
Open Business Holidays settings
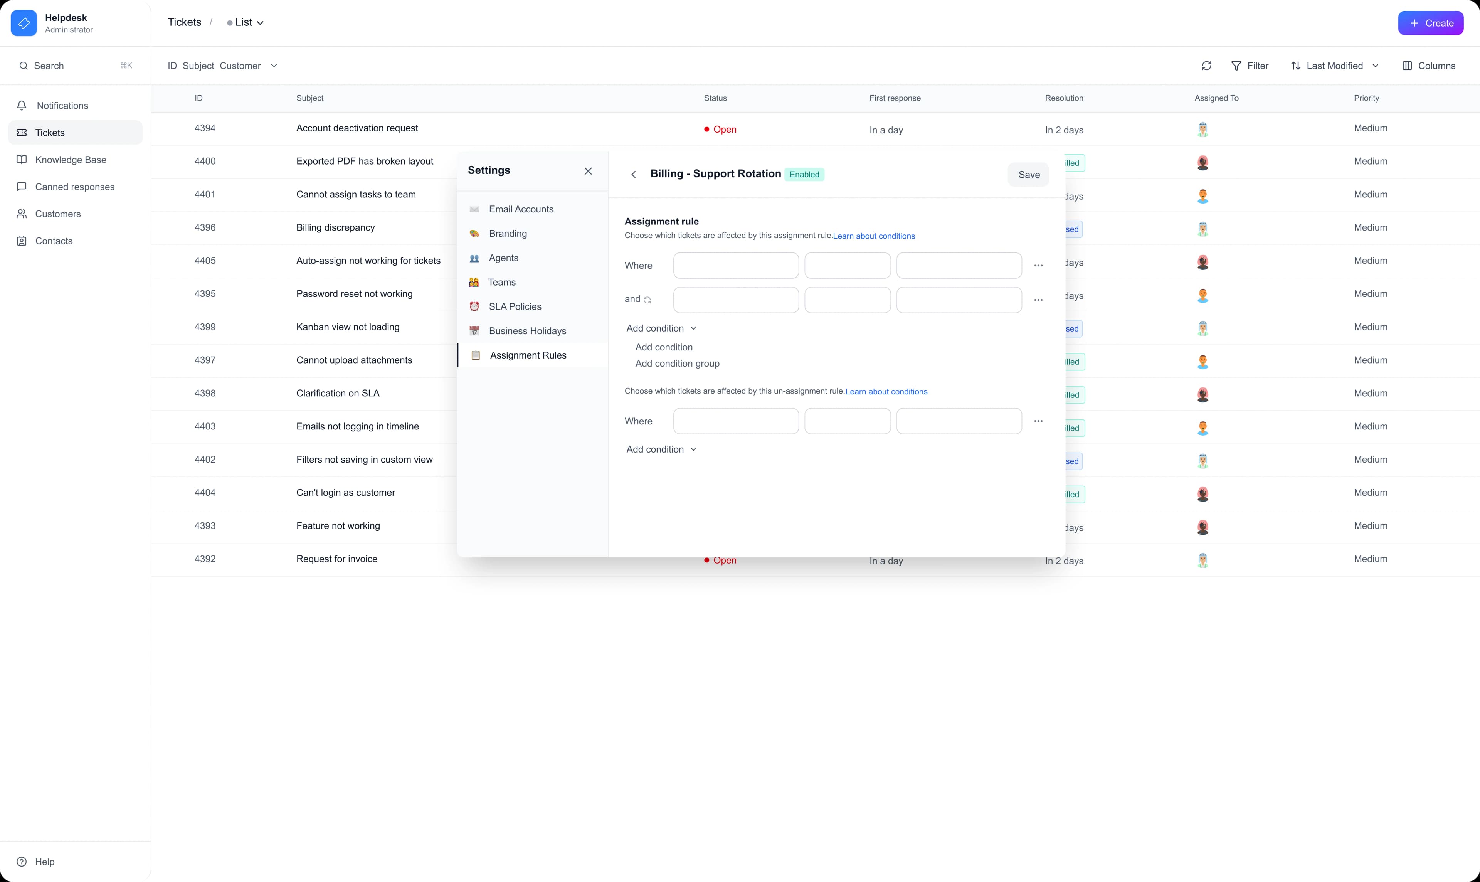pos(527,330)
